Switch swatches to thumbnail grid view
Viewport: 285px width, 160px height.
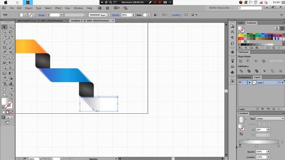click(x=282, y=28)
